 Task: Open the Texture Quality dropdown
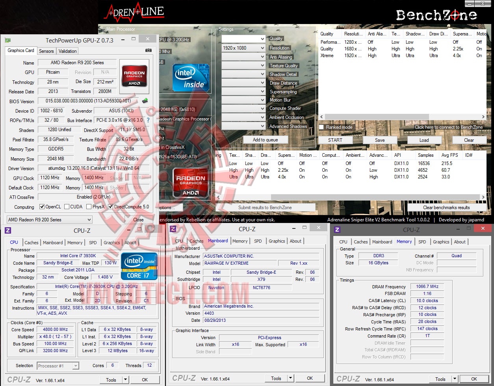coord(243,65)
